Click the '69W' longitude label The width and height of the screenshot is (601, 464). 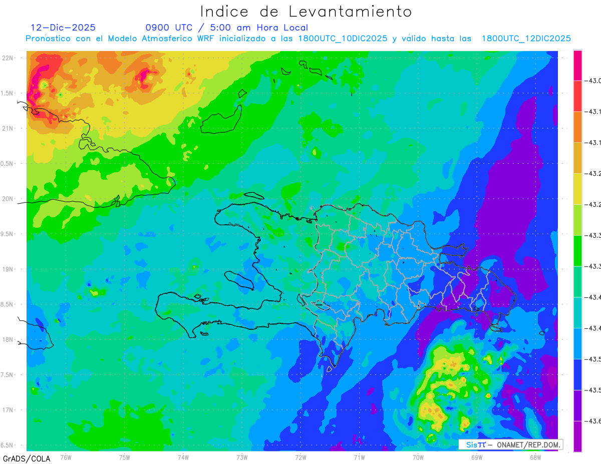[x=477, y=457]
